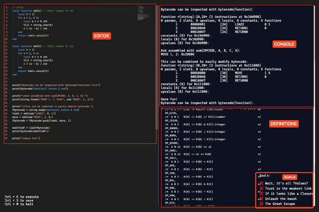Screen dimensions: 319x212
Task: Select the "Unleash the beast" goal text
Action: click(x=280, y=199)
